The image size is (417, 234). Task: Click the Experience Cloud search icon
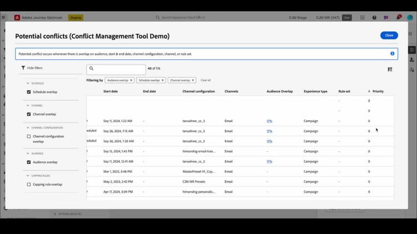pyautogui.click(x=157, y=18)
